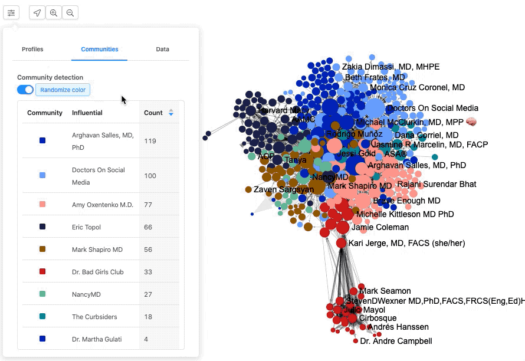Switch to the Profiles tab
This screenshot has height=361, width=525.
pyautogui.click(x=32, y=49)
